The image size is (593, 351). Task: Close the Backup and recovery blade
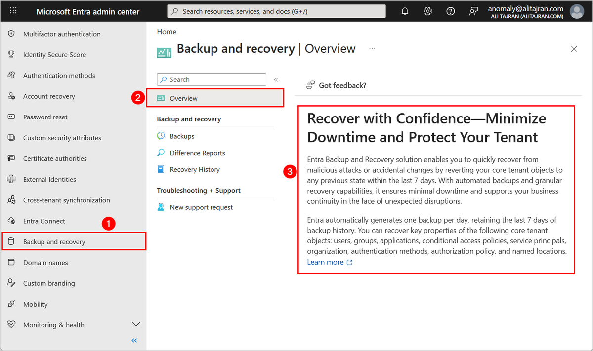tap(574, 49)
